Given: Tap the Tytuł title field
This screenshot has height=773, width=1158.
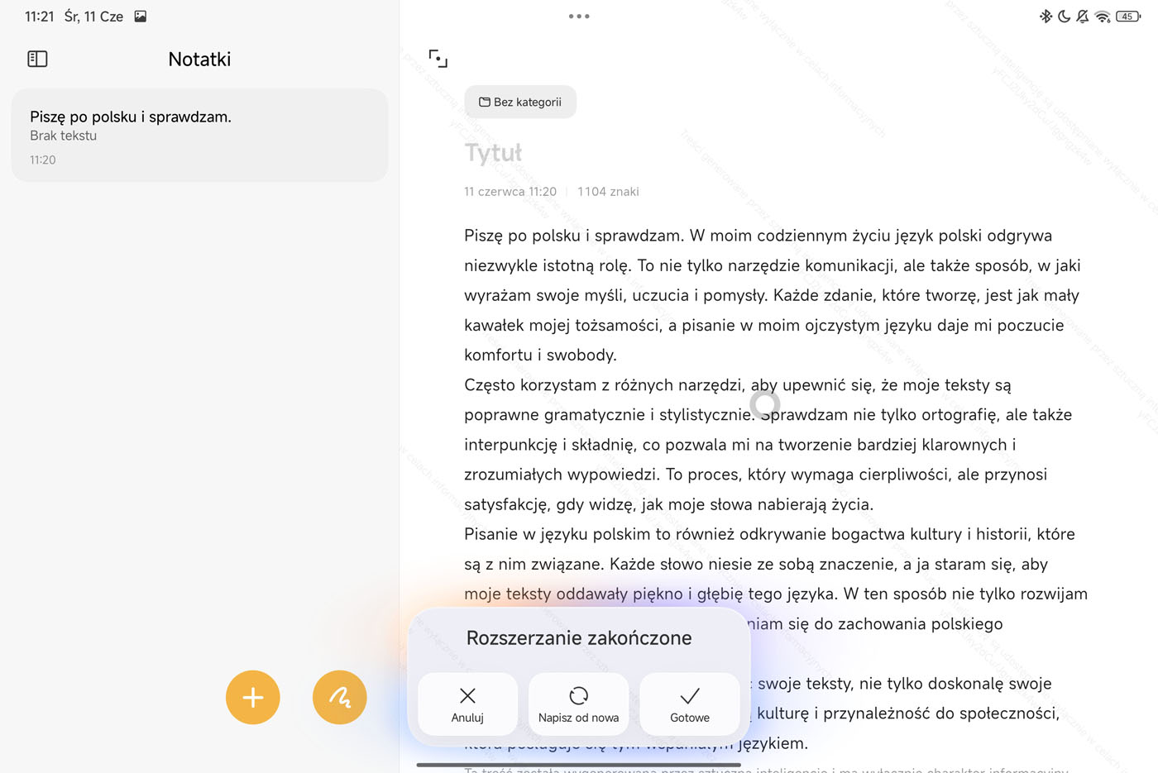Looking at the screenshot, I should [494, 153].
